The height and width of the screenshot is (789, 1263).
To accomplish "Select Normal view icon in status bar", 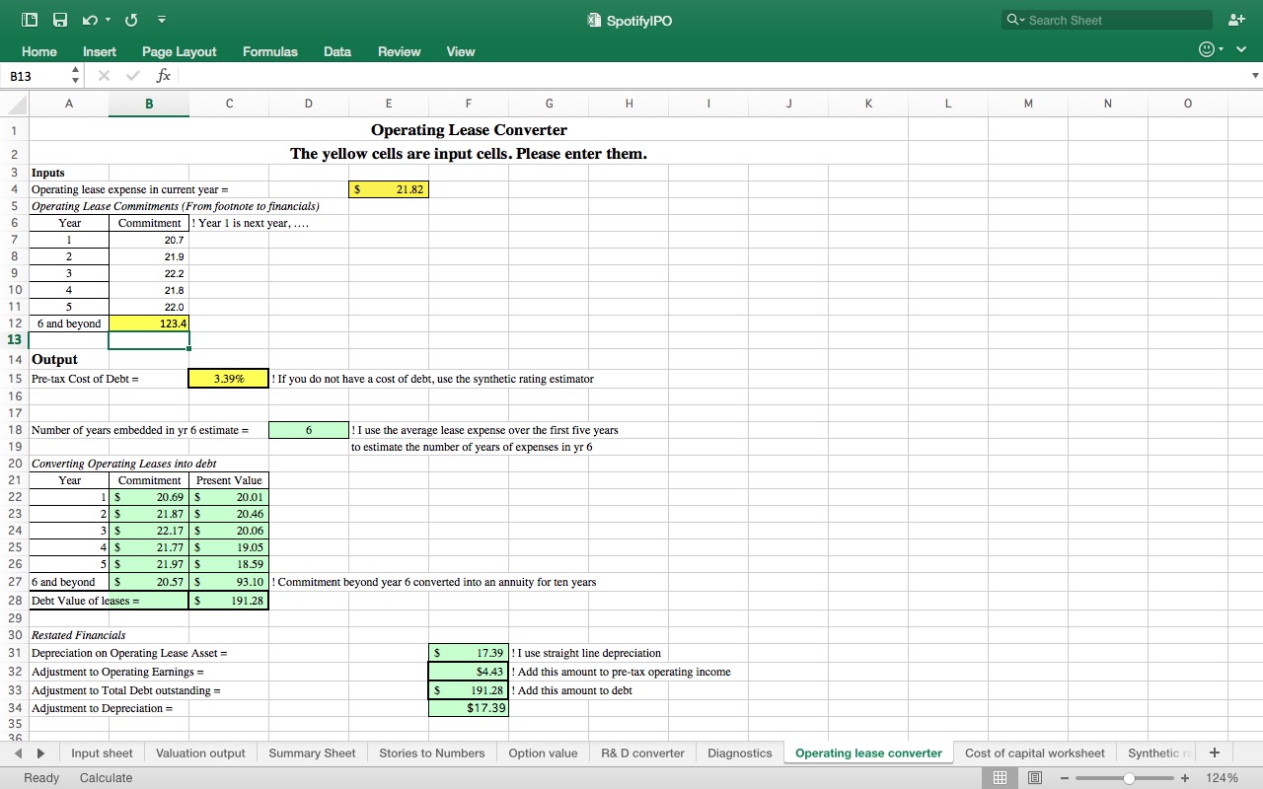I will [x=1000, y=777].
